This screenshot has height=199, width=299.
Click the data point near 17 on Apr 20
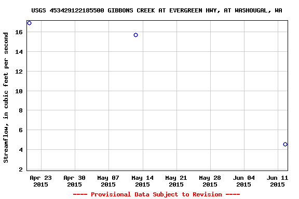[29, 23]
